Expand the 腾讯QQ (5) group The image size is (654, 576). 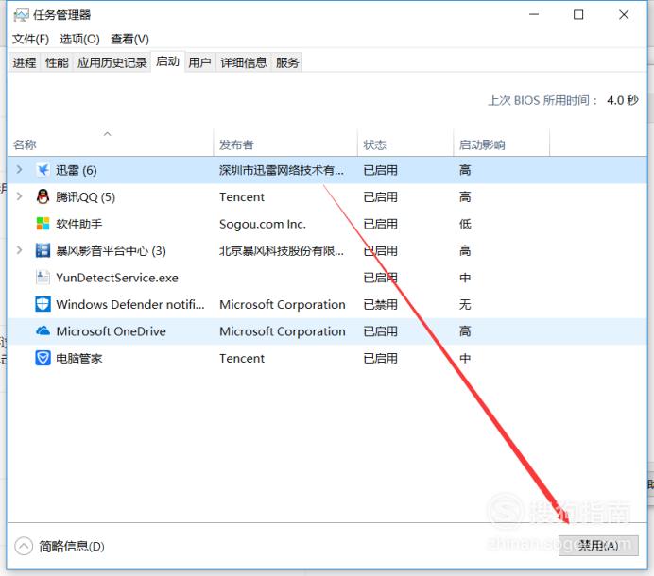(19, 196)
